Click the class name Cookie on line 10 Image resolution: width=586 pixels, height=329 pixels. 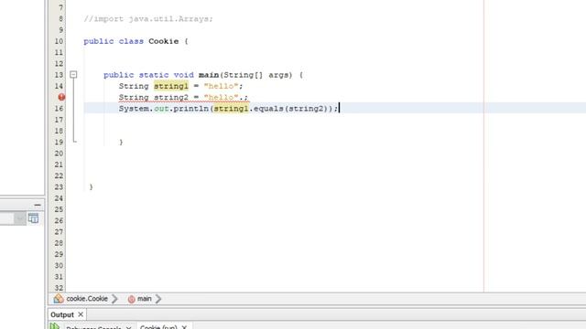pyautogui.click(x=163, y=41)
